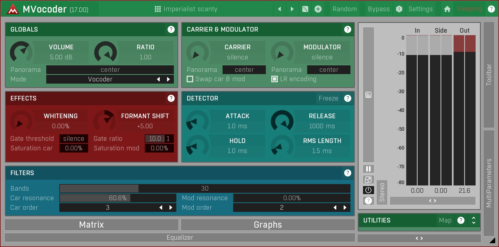Expand the Utilities panel arrows
This screenshot has height=247, width=499.
pyautogui.click(x=474, y=220)
